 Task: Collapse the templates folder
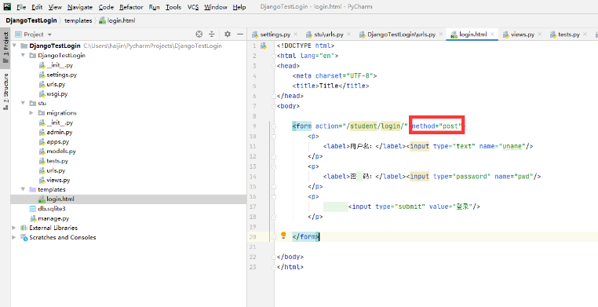point(23,189)
